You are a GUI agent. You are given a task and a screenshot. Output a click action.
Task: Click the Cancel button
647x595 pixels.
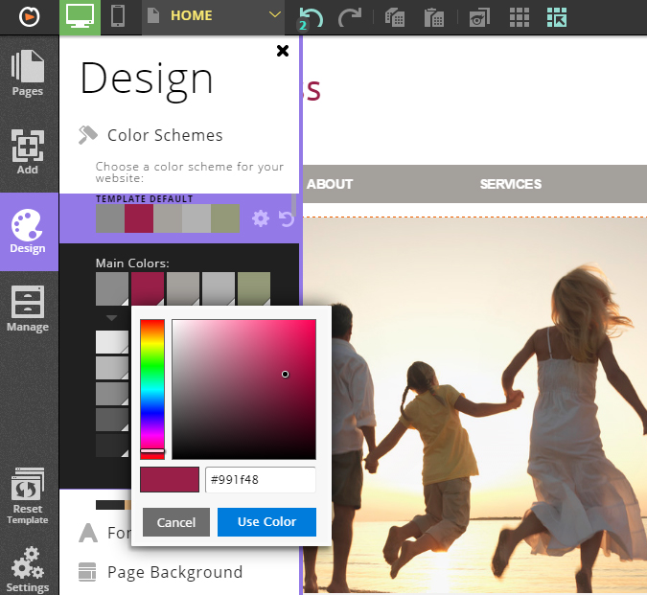click(176, 522)
